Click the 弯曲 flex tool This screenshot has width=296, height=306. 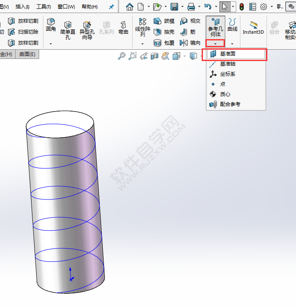[123, 27]
